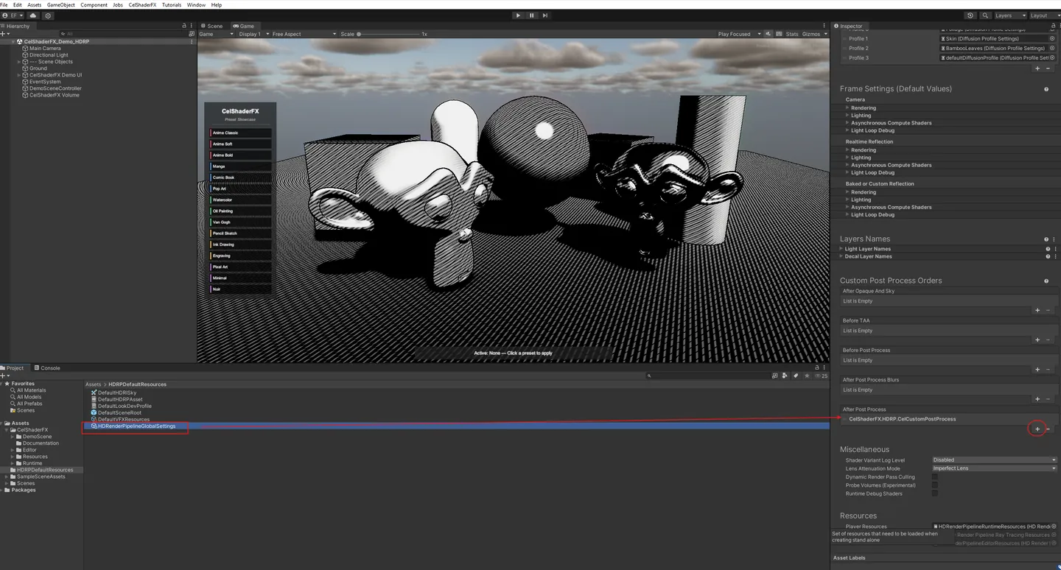The height and width of the screenshot is (570, 1061).
Task: Toggle the Stats overlay in Game view
Action: [x=792, y=34]
